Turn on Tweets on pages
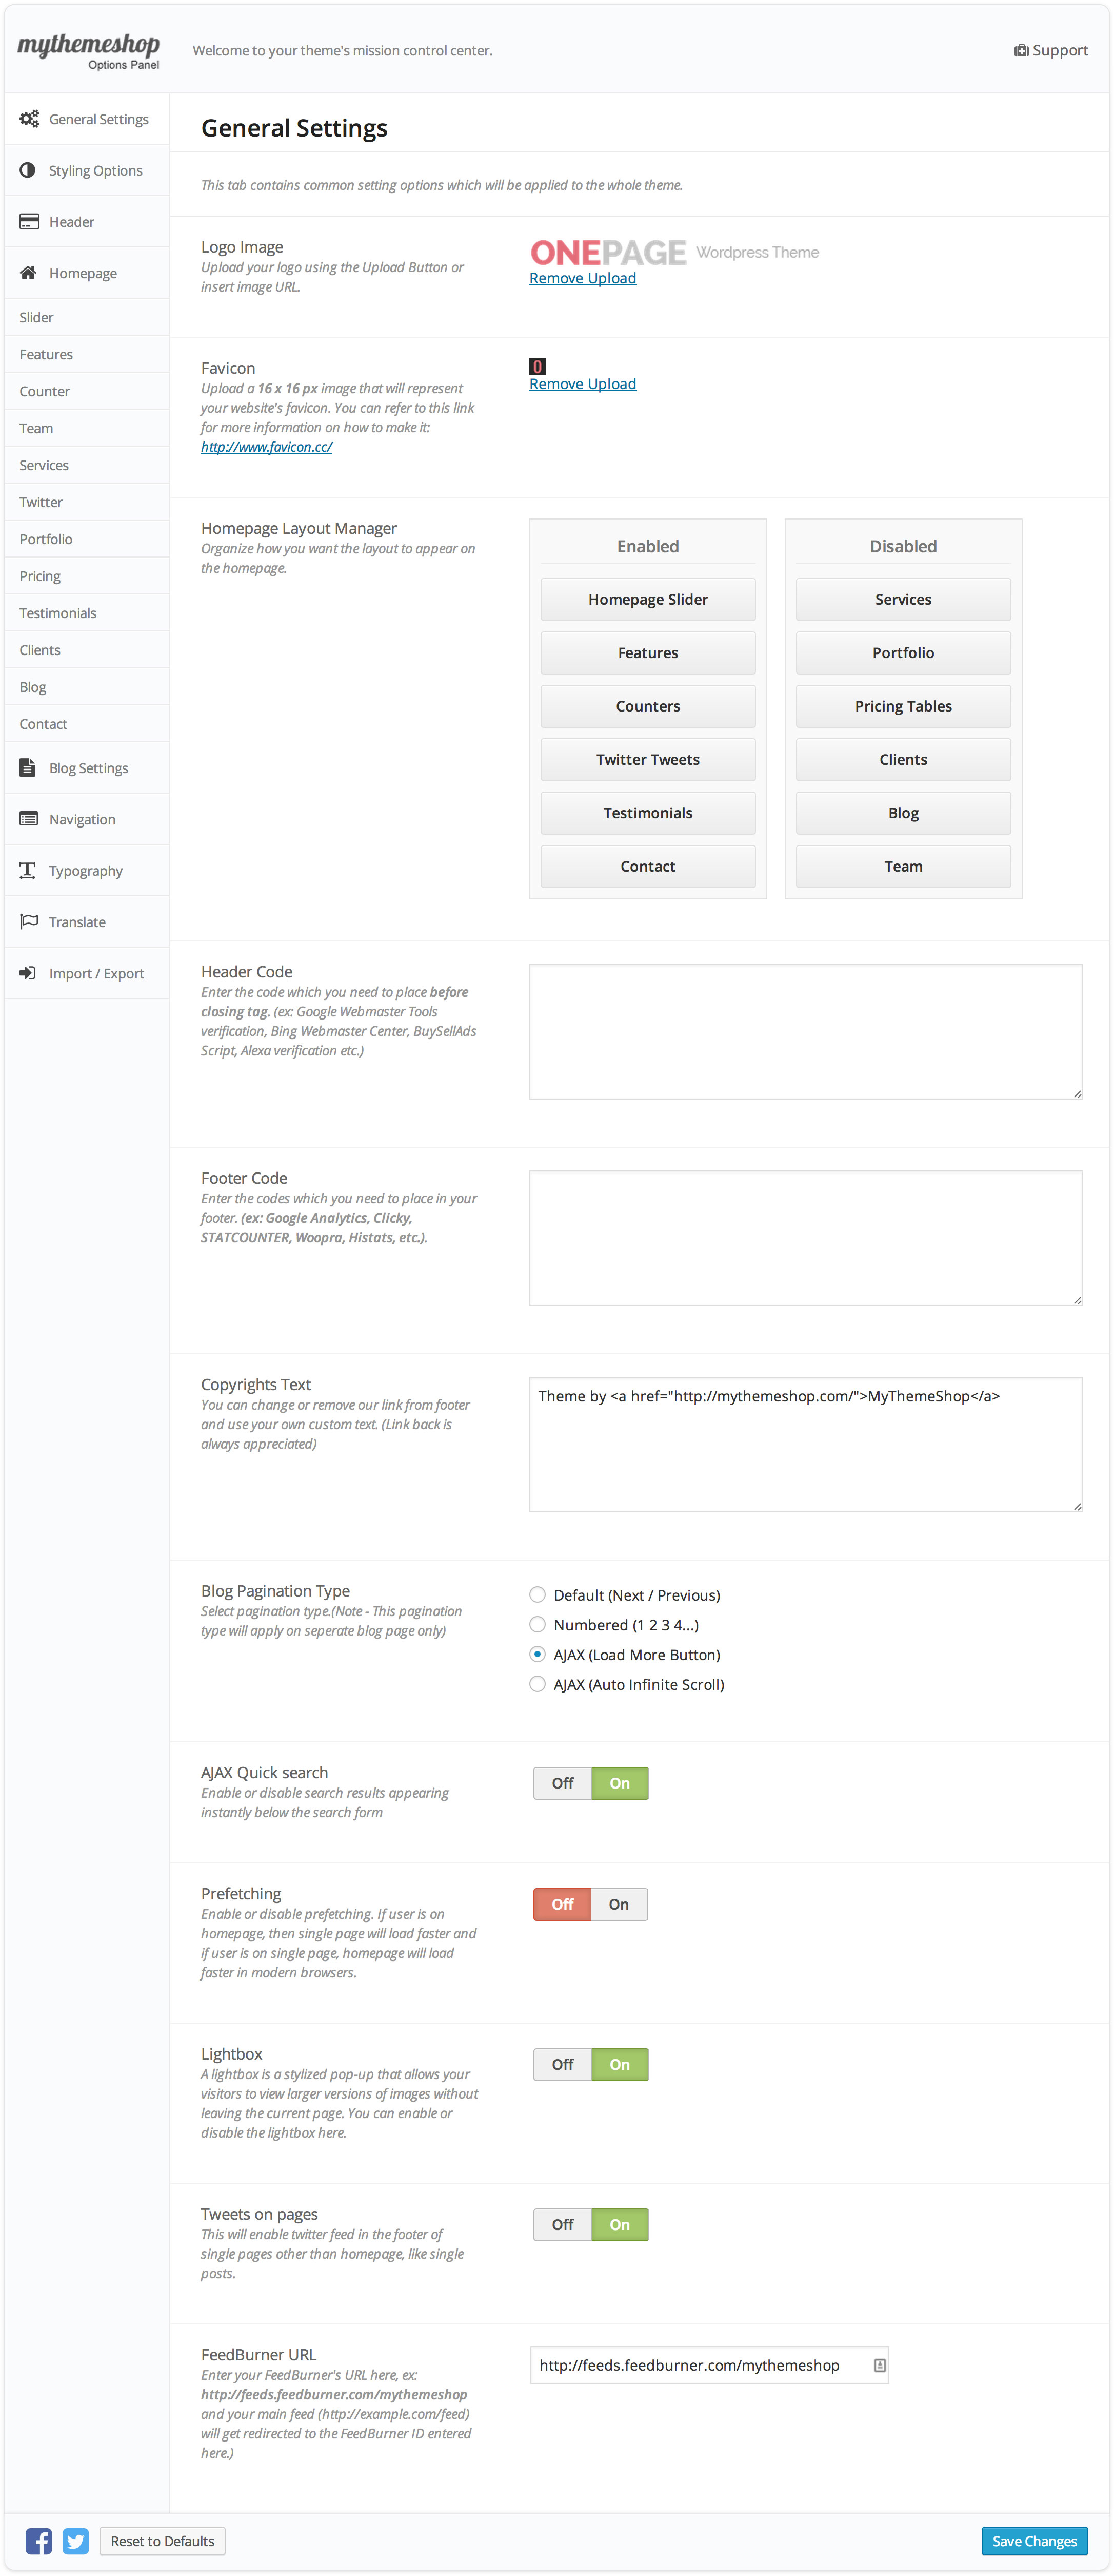Viewport: 1114px width, 2576px height. (620, 2224)
